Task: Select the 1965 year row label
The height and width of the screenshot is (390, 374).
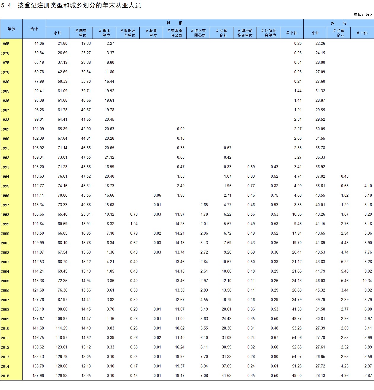Action: click(x=5, y=44)
